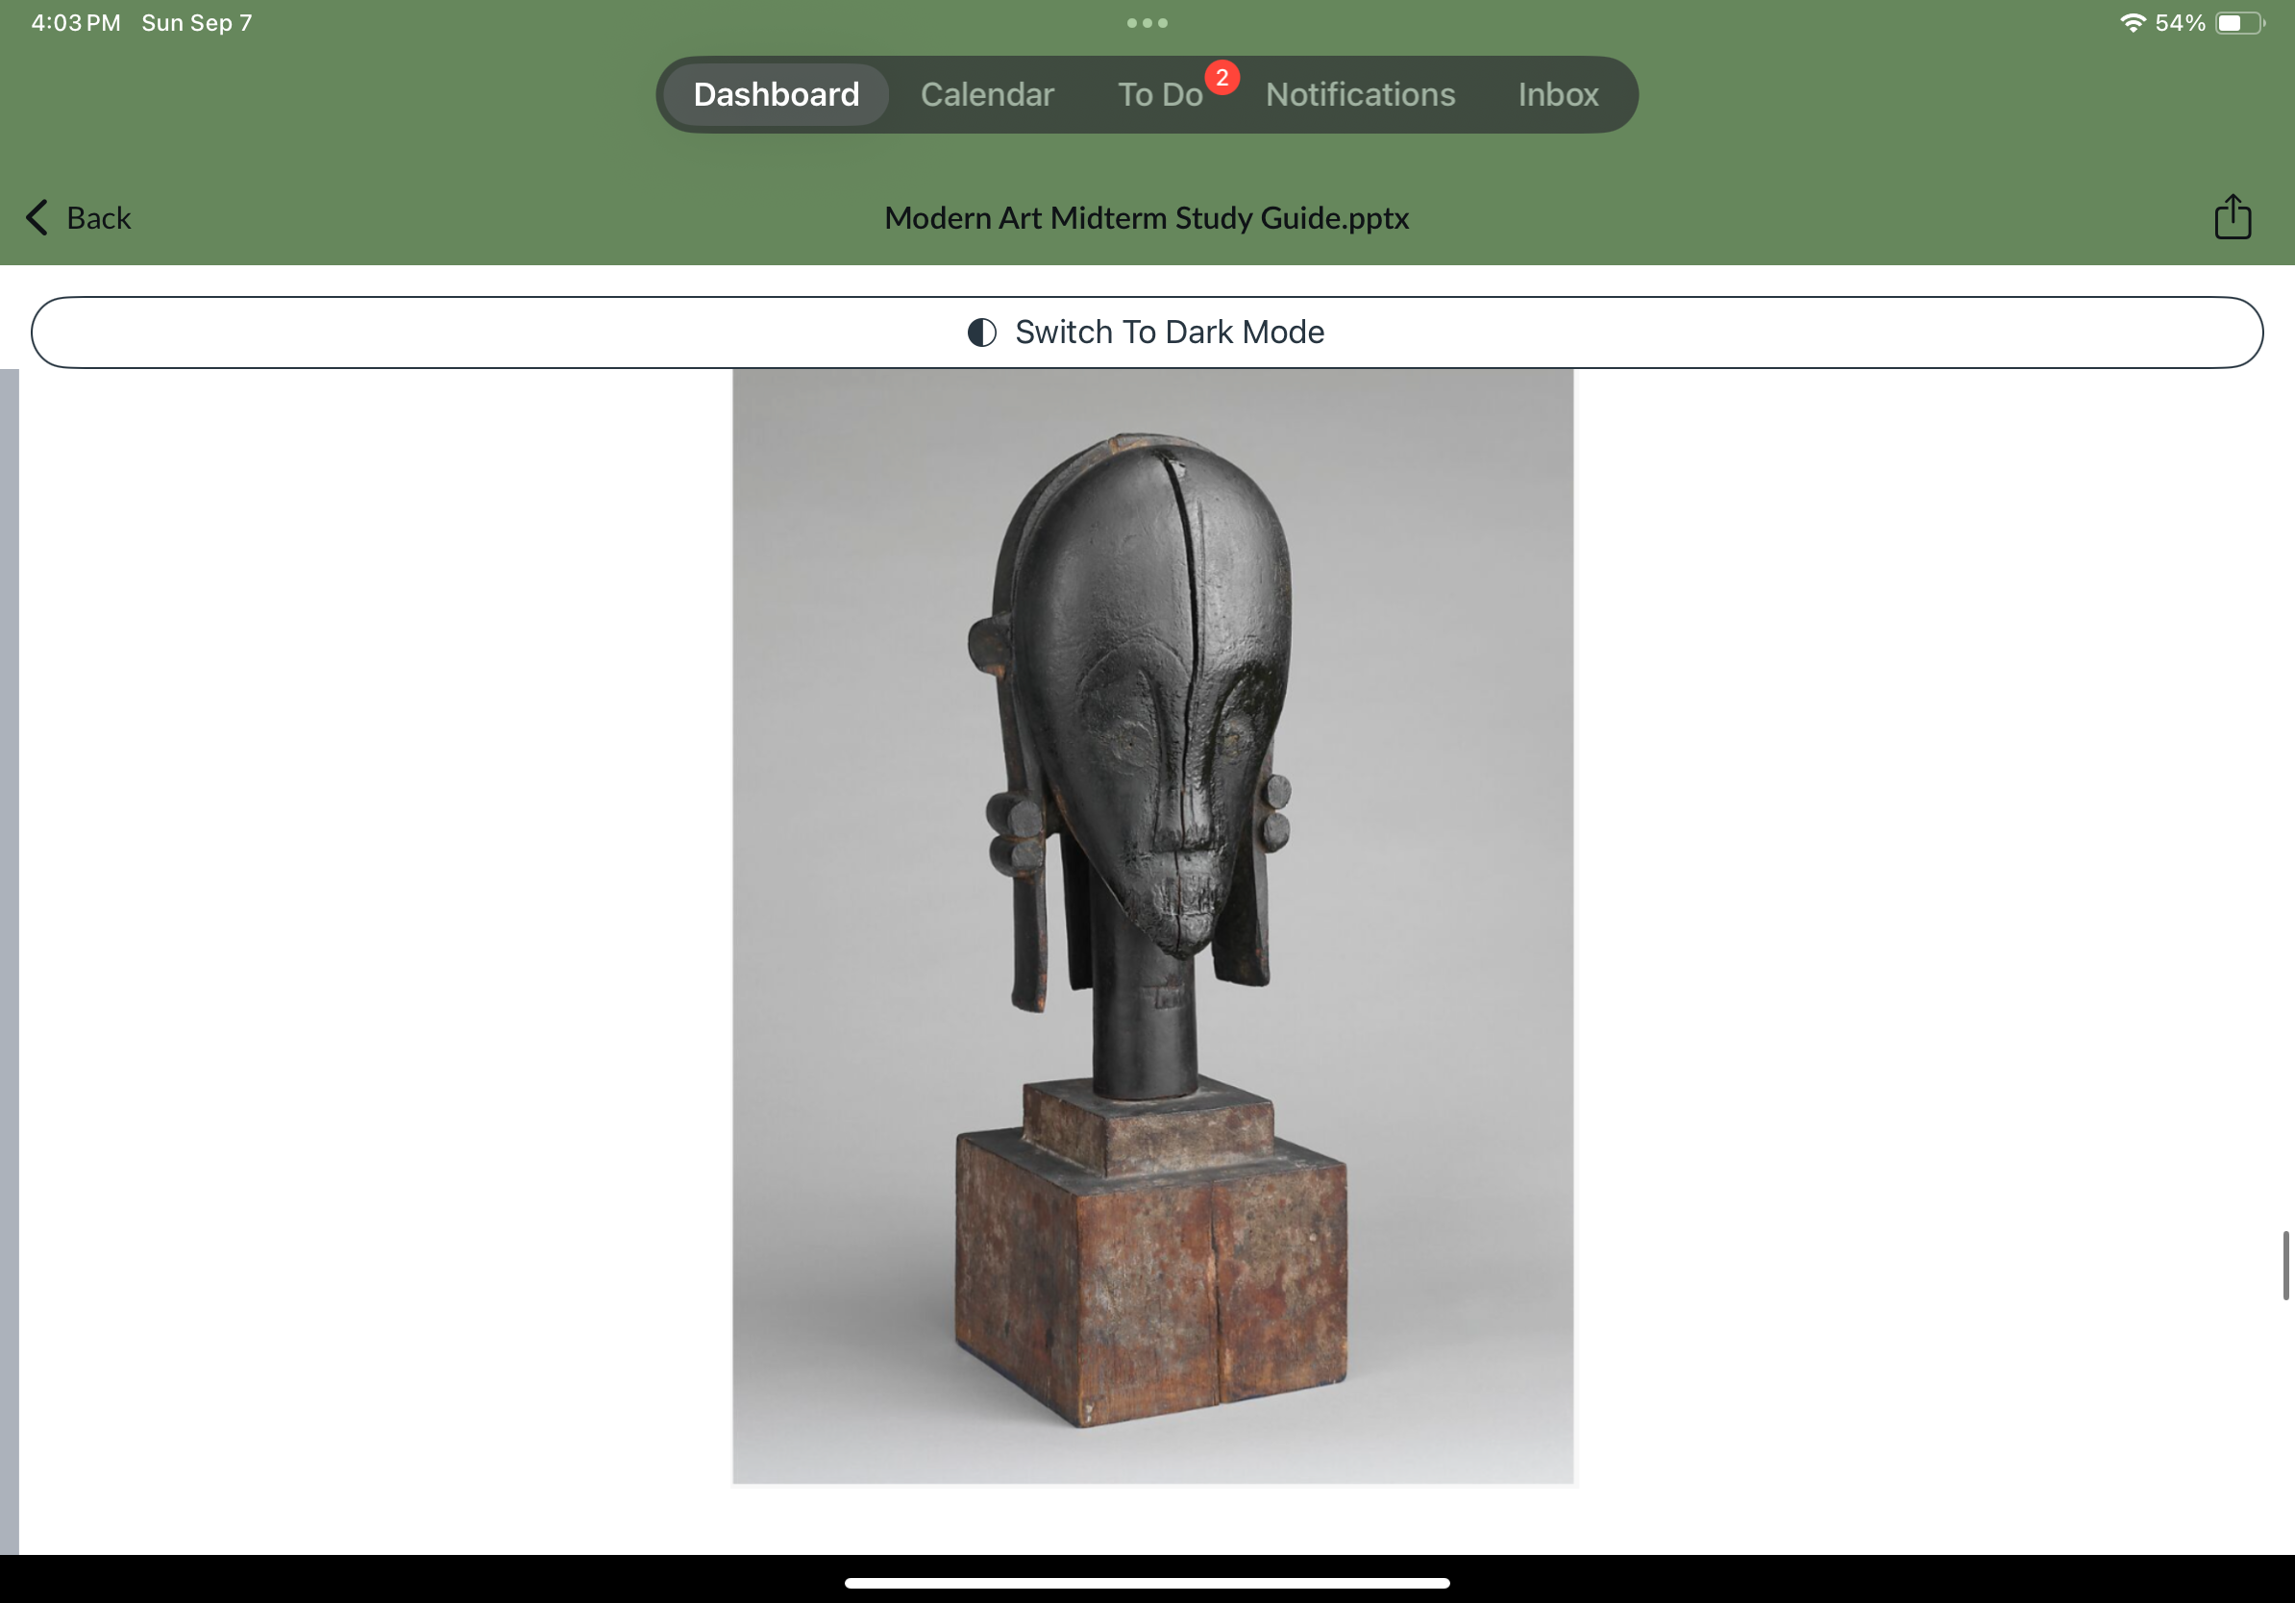The height and width of the screenshot is (1603, 2295).
Task: Open the Inbox tab
Action: click(1557, 95)
